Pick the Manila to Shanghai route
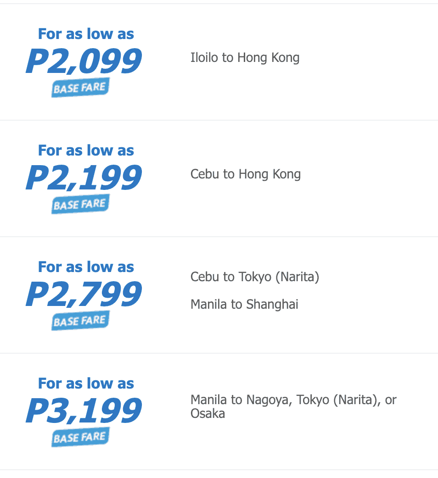Image resolution: width=438 pixels, height=478 pixels. (244, 304)
